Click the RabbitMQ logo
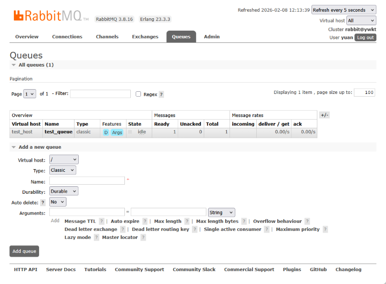 pyautogui.click(x=51, y=16)
